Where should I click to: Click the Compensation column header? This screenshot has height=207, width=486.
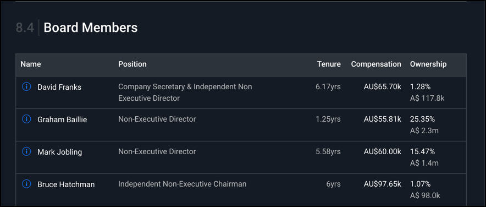376,64
